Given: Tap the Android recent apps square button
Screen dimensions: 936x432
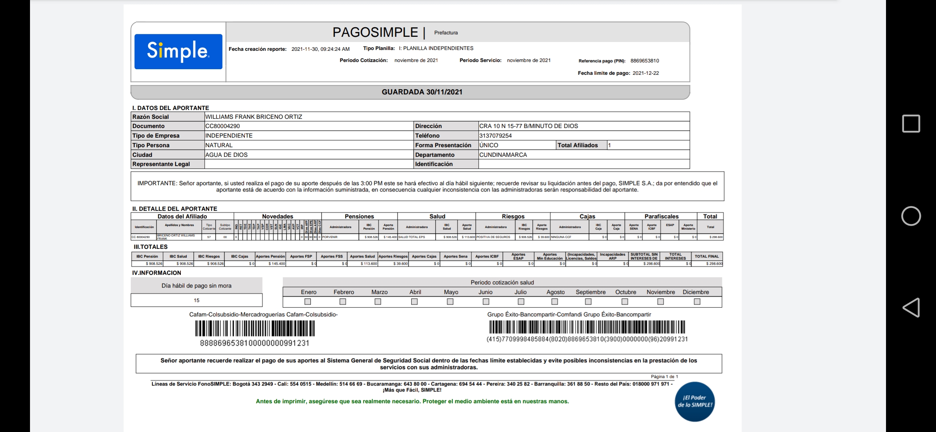Looking at the screenshot, I should (x=911, y=124).
